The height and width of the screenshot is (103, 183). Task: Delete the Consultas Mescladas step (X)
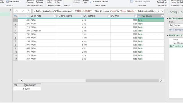click(171, 46)
